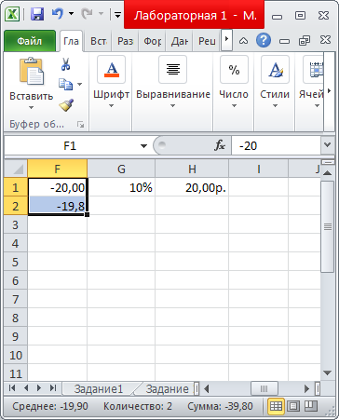
Task: Activate the Format Painter brush
Action: [x=66, y=105]
